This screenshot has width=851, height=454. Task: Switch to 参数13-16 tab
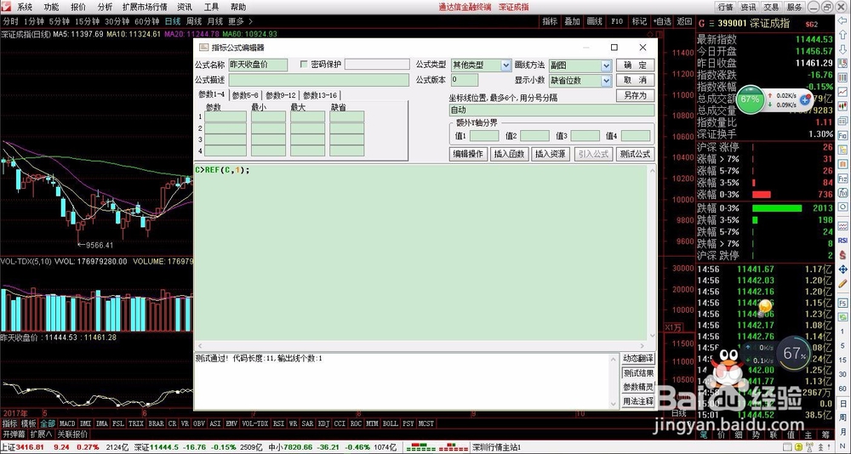pos(320,95)
